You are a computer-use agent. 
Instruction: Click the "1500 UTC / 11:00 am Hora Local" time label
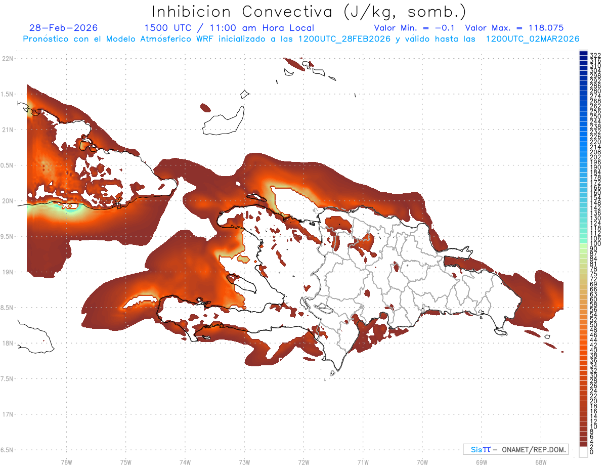(x=229, y=28)
